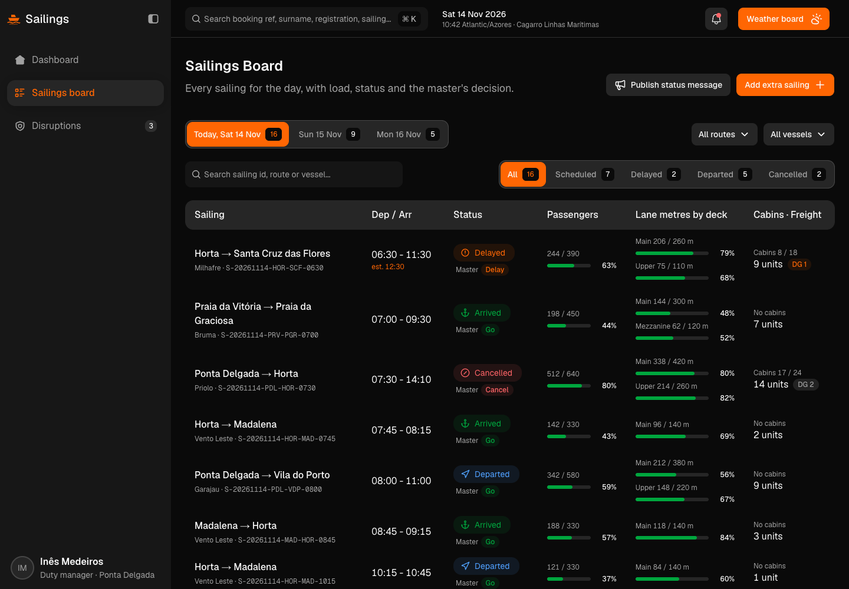Switch to Sun 15 Nov tab

(x=329, y=134)
